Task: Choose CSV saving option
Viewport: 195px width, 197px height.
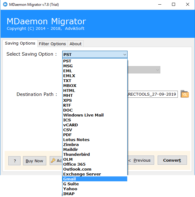Action: [x=95, y=130]
